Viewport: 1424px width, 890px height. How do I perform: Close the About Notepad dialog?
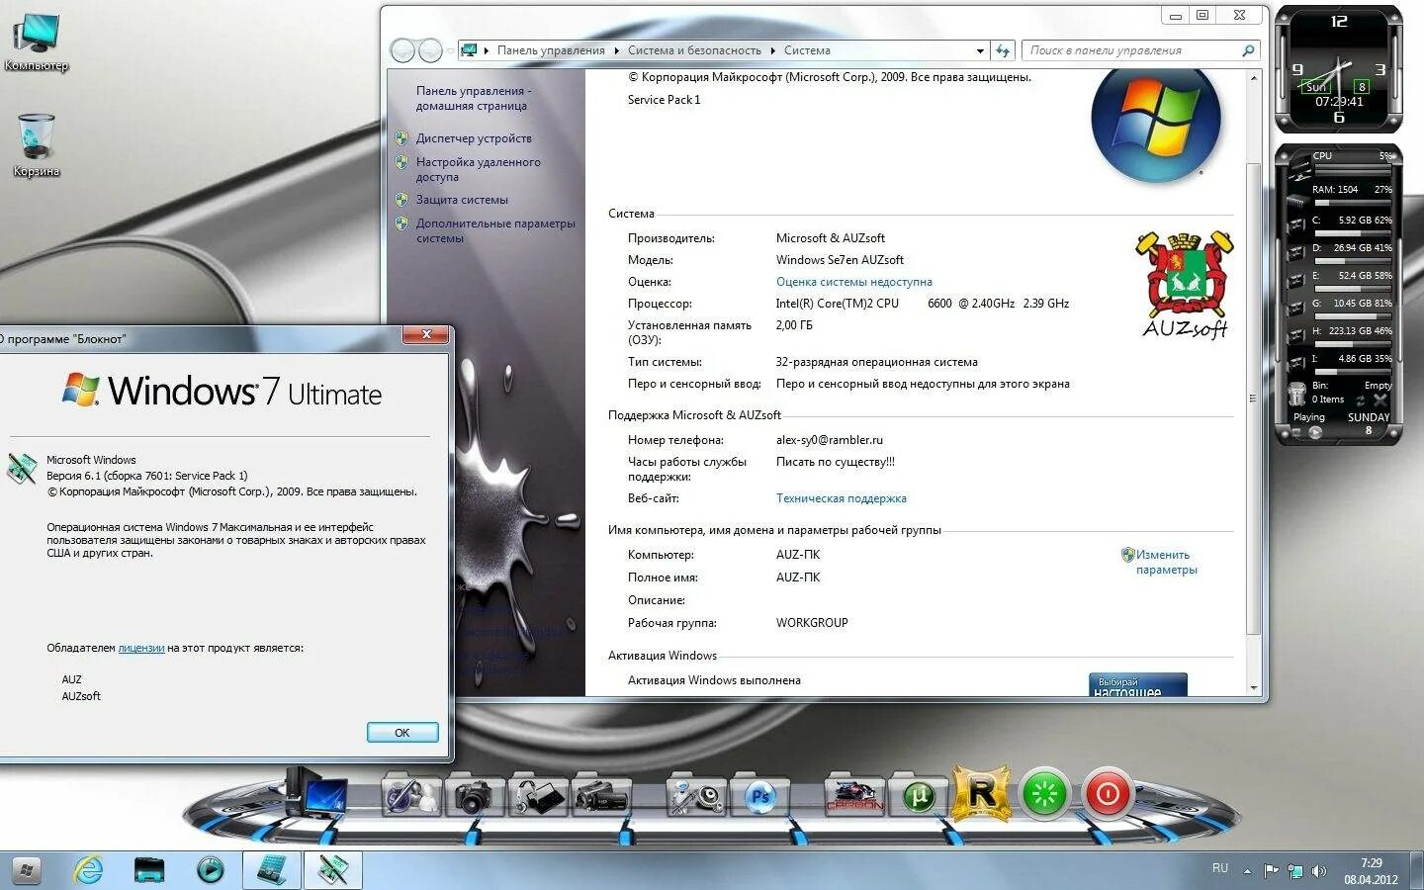tap(427, 334)
